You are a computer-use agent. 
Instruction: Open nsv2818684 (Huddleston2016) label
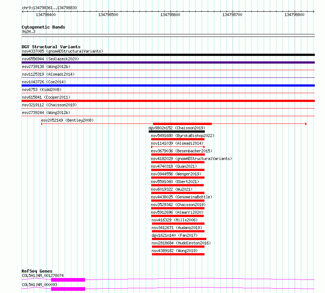[x=181, y=243]
